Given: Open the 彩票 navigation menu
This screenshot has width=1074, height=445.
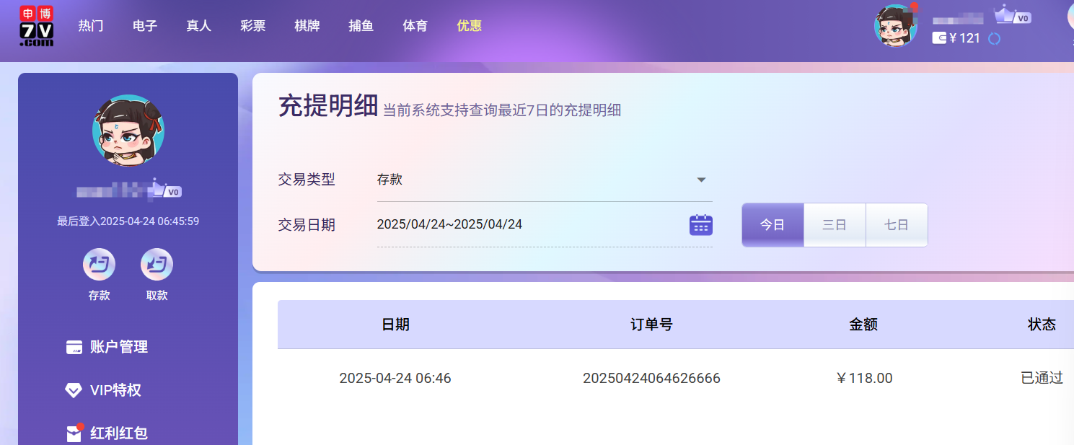Looking at the screenshot, I should pyautogui.click(x=253, y=26).
